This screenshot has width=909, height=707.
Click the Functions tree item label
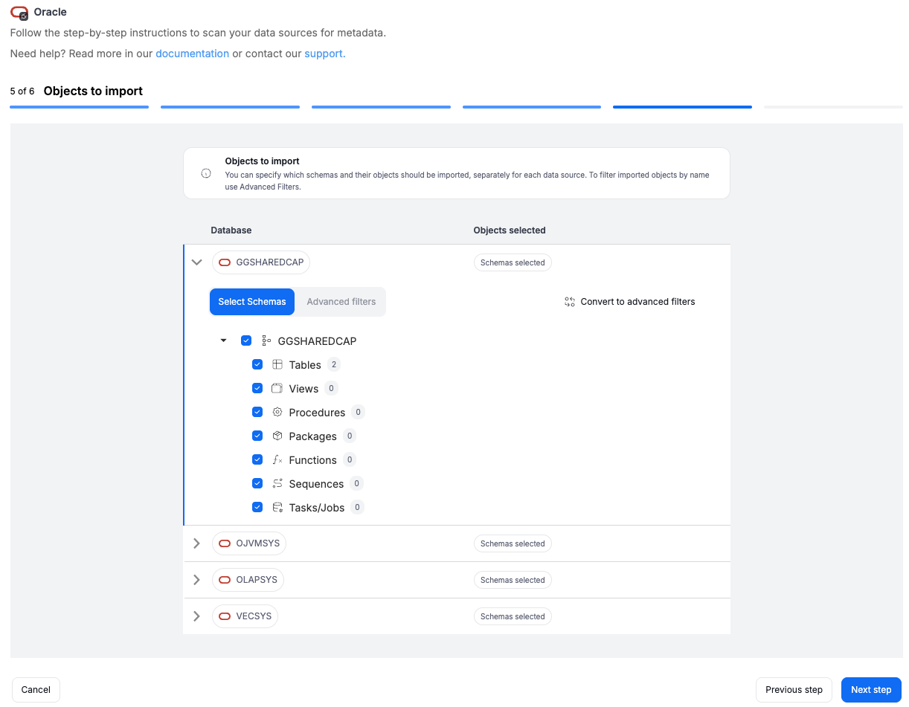(312, 460)
